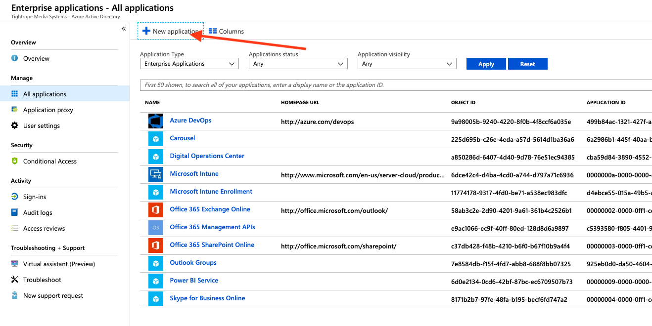
Task: Click the Carousel app icon
Action: point(156,139)
